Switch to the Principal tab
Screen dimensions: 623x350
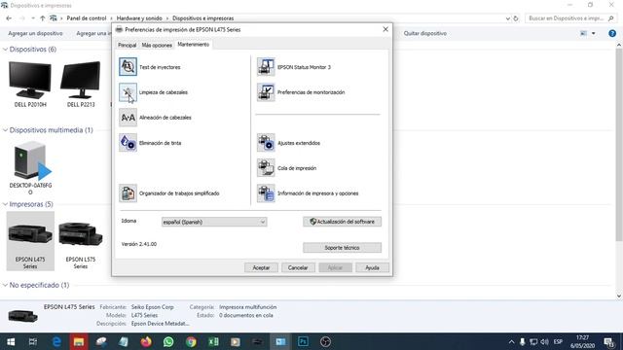127,45
